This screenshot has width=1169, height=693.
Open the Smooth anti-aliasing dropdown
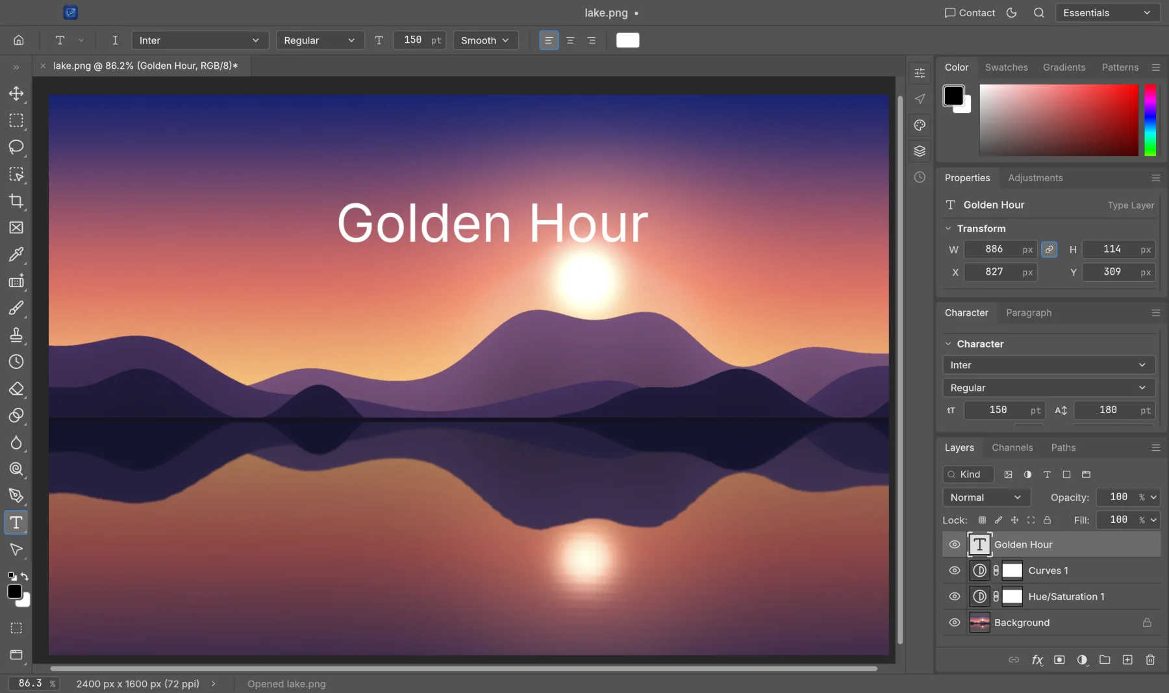point(485,40)
